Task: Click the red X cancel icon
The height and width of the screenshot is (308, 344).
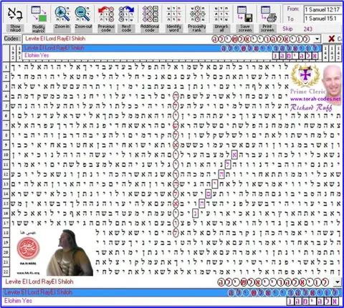Action: pyautogui.click(x=332, y=39)
